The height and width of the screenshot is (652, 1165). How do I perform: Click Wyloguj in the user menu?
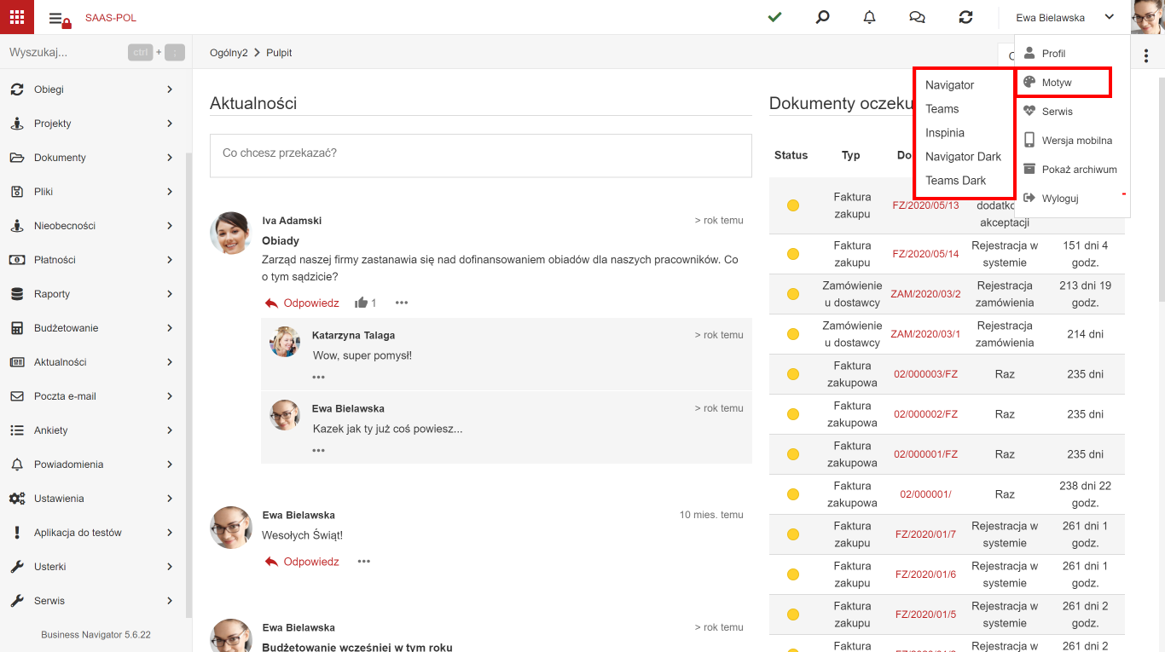point(1060,199)
